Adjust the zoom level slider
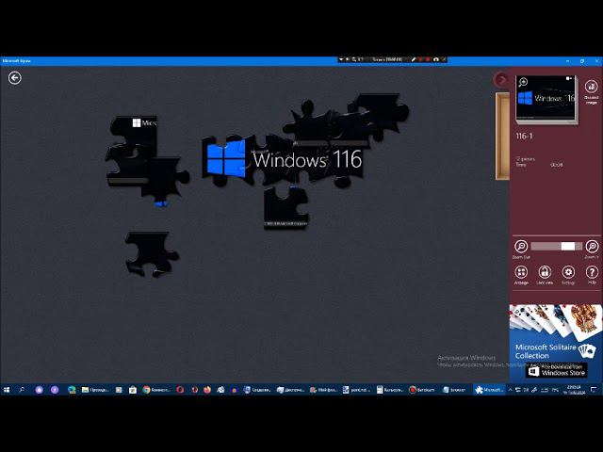Screen dimensions: 603x452 556,247
